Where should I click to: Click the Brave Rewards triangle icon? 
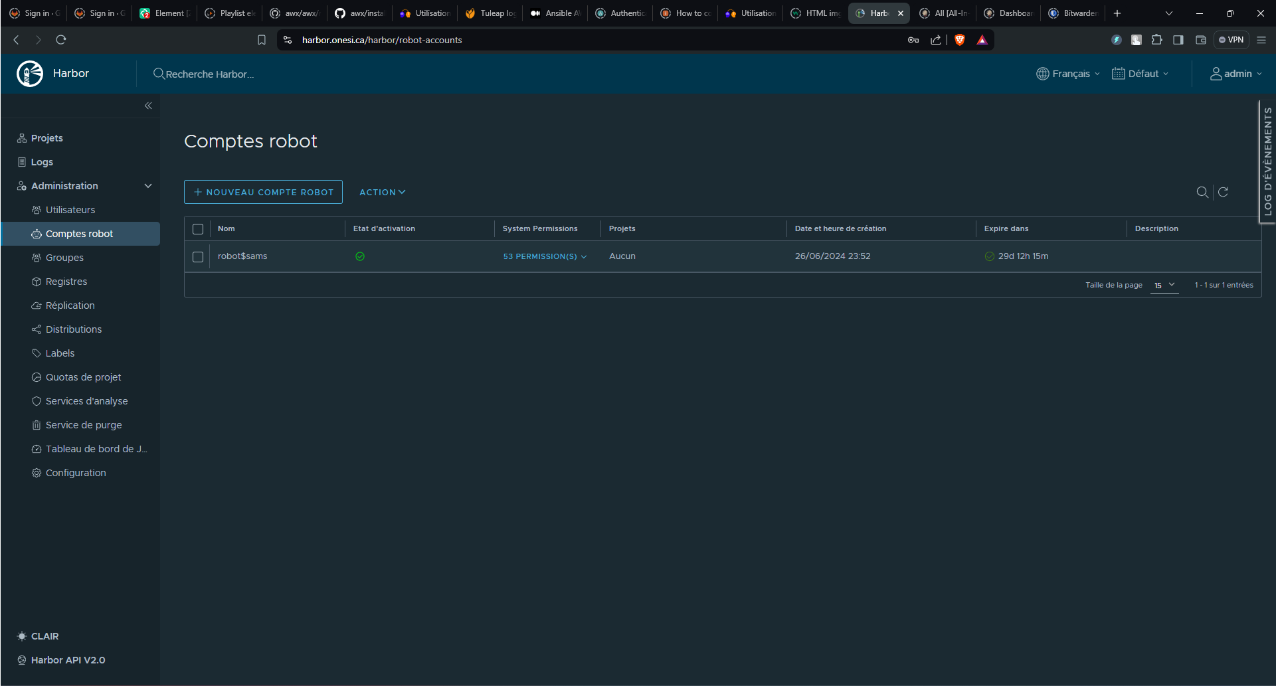(x=982, y=40)
